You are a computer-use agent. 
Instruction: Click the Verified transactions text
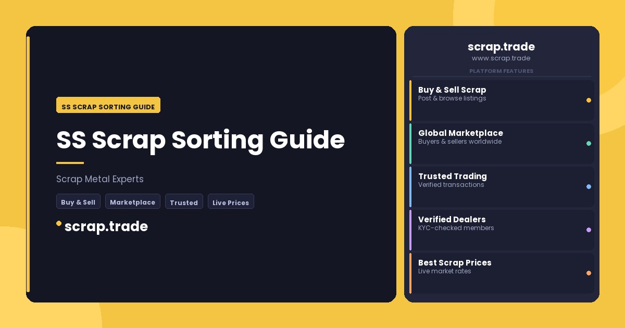click(451, 185)
